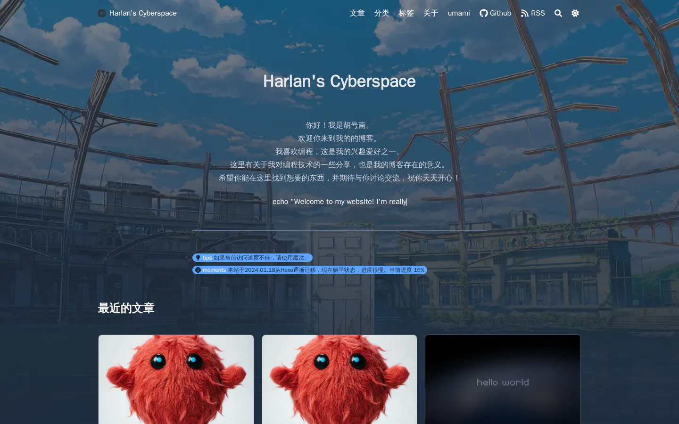Click the line ending 博客存在的意义。
This screenshot has width=679, height=424.
[339, 165]
